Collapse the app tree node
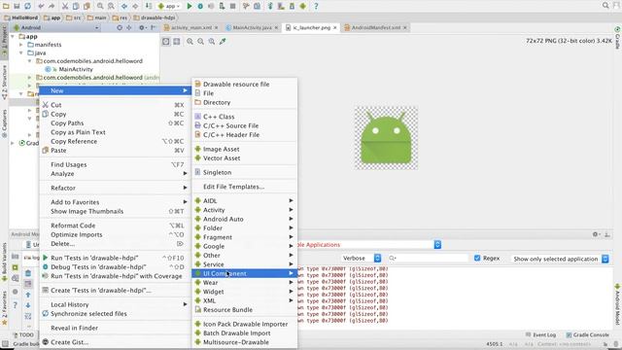This screenshot has height=350, width=622. point(13,37)
